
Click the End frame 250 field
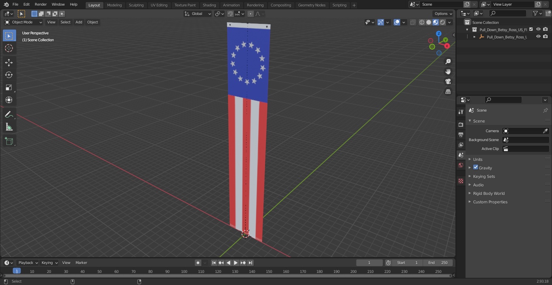pos(438,263)
